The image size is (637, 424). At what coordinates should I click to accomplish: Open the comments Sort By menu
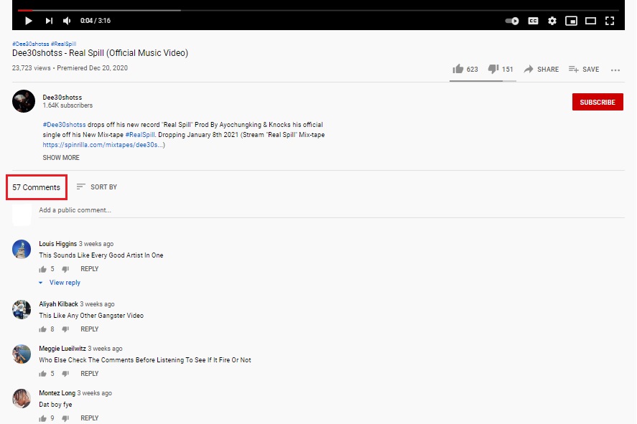click(97, 187)
